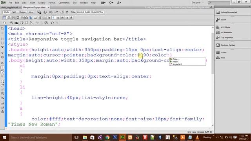Click the vertical scrollbar up arrow

pos(213,27)
